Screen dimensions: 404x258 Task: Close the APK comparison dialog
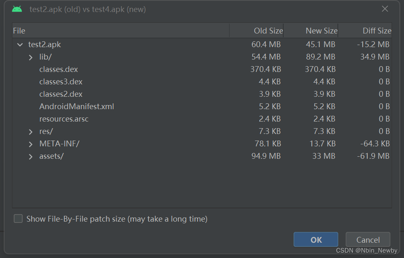pyautogui.click(x=385, y=9)
